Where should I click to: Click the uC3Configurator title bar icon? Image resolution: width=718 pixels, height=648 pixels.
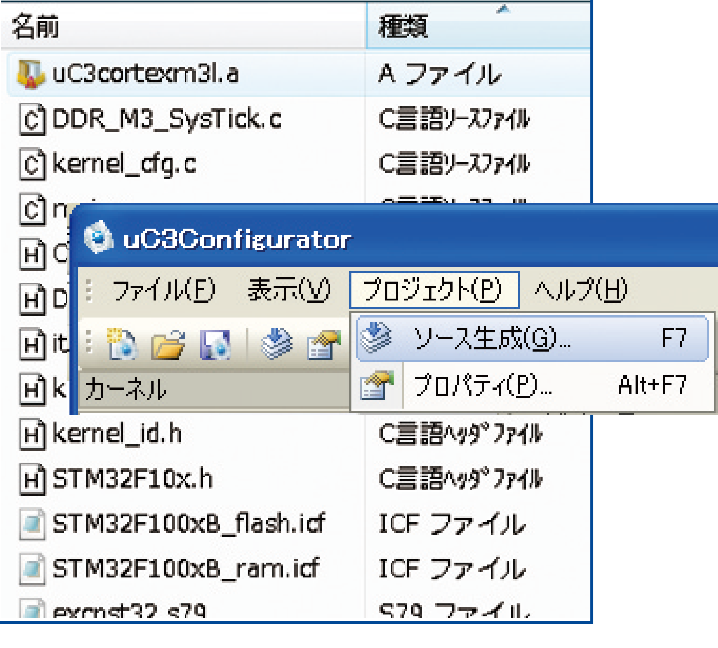(x=99, y=237)
